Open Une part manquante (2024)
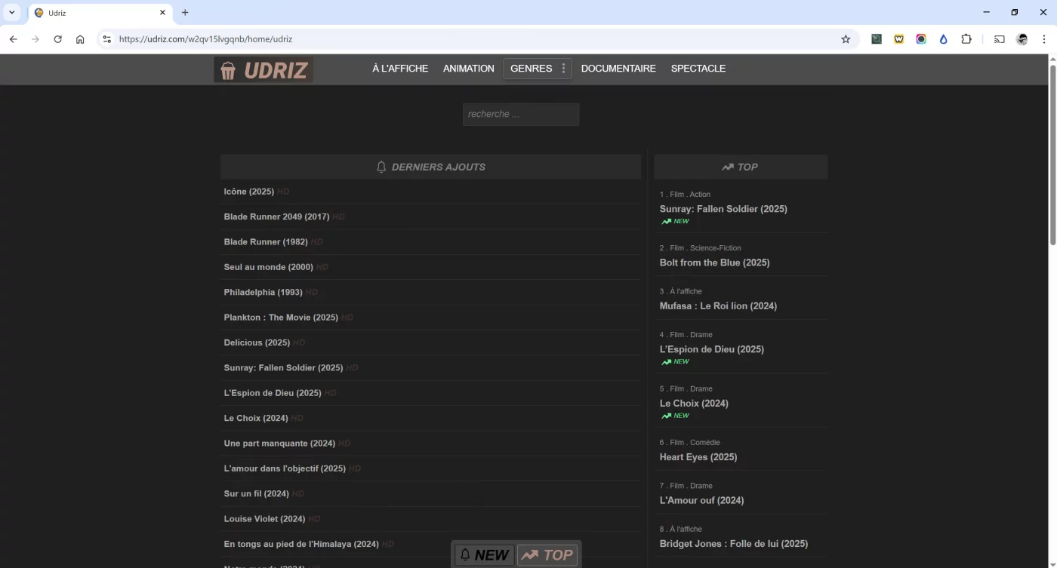 click(x=279, y=444)
